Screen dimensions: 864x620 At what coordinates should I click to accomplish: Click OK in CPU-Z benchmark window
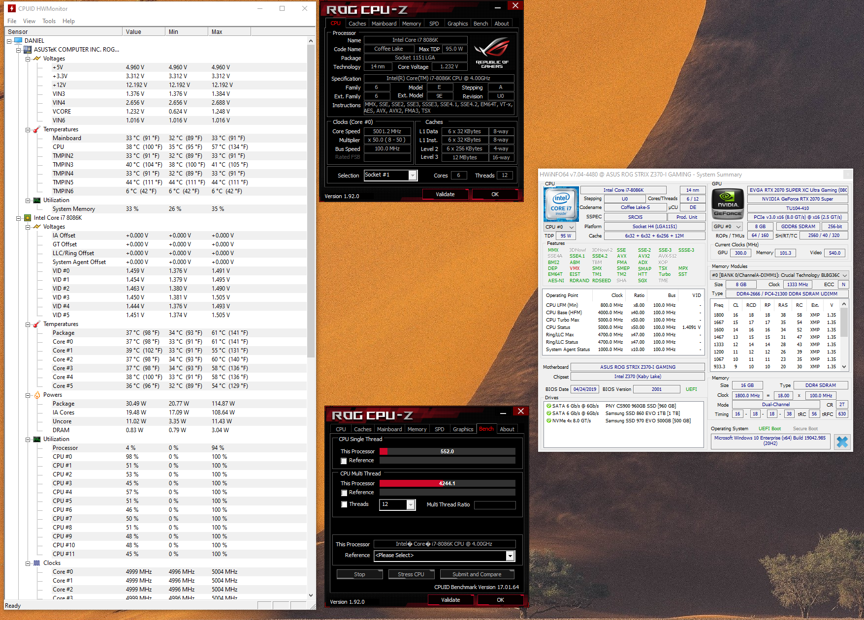pos(500,600)
